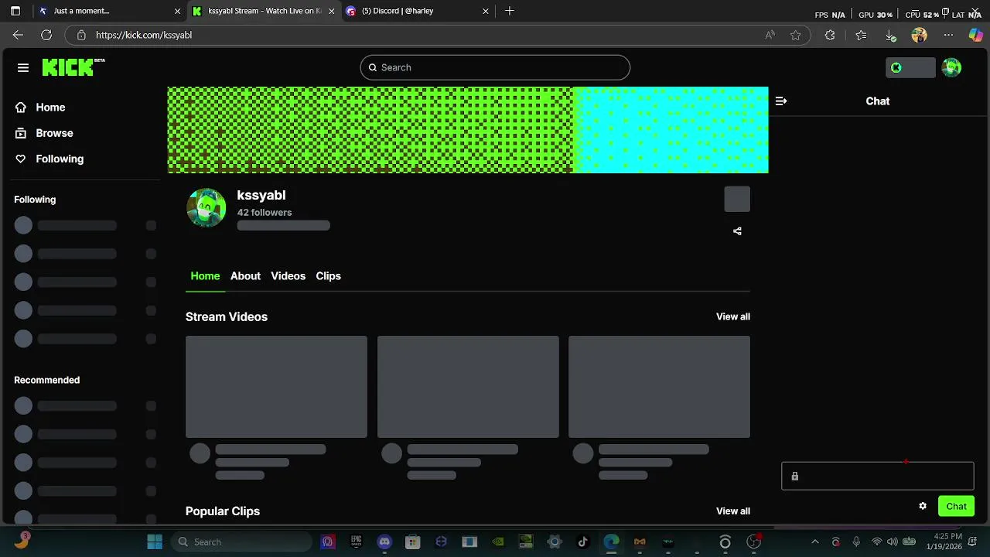Image resolution: width=990 pixels, height=557 pixels.
Task: Refresh the browser page
Action: coord(46,35)
